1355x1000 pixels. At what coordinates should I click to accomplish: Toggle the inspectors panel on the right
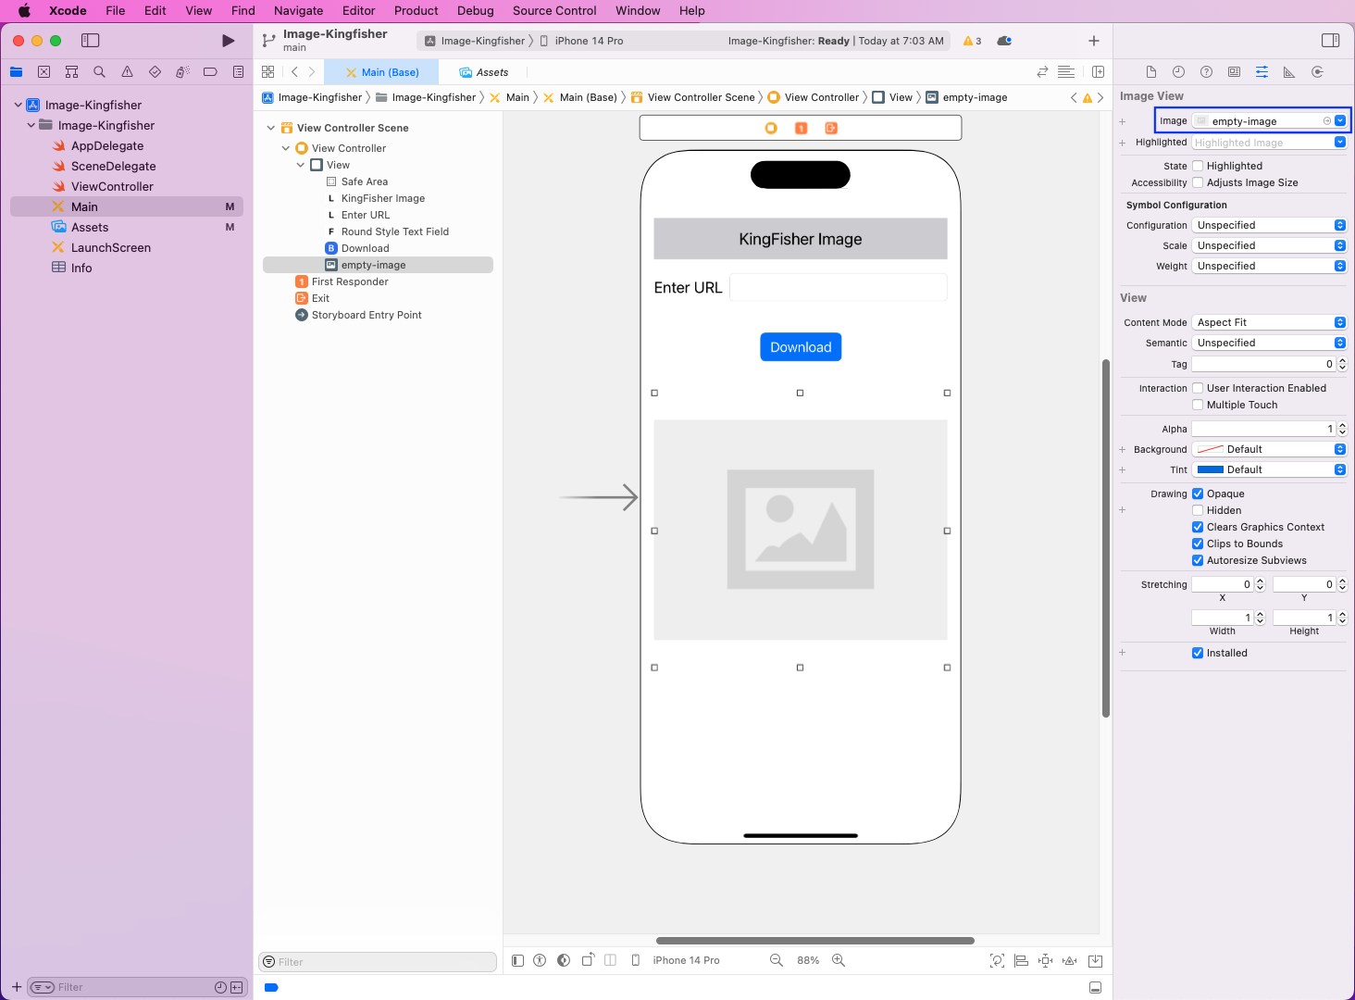pos(1330,41)
